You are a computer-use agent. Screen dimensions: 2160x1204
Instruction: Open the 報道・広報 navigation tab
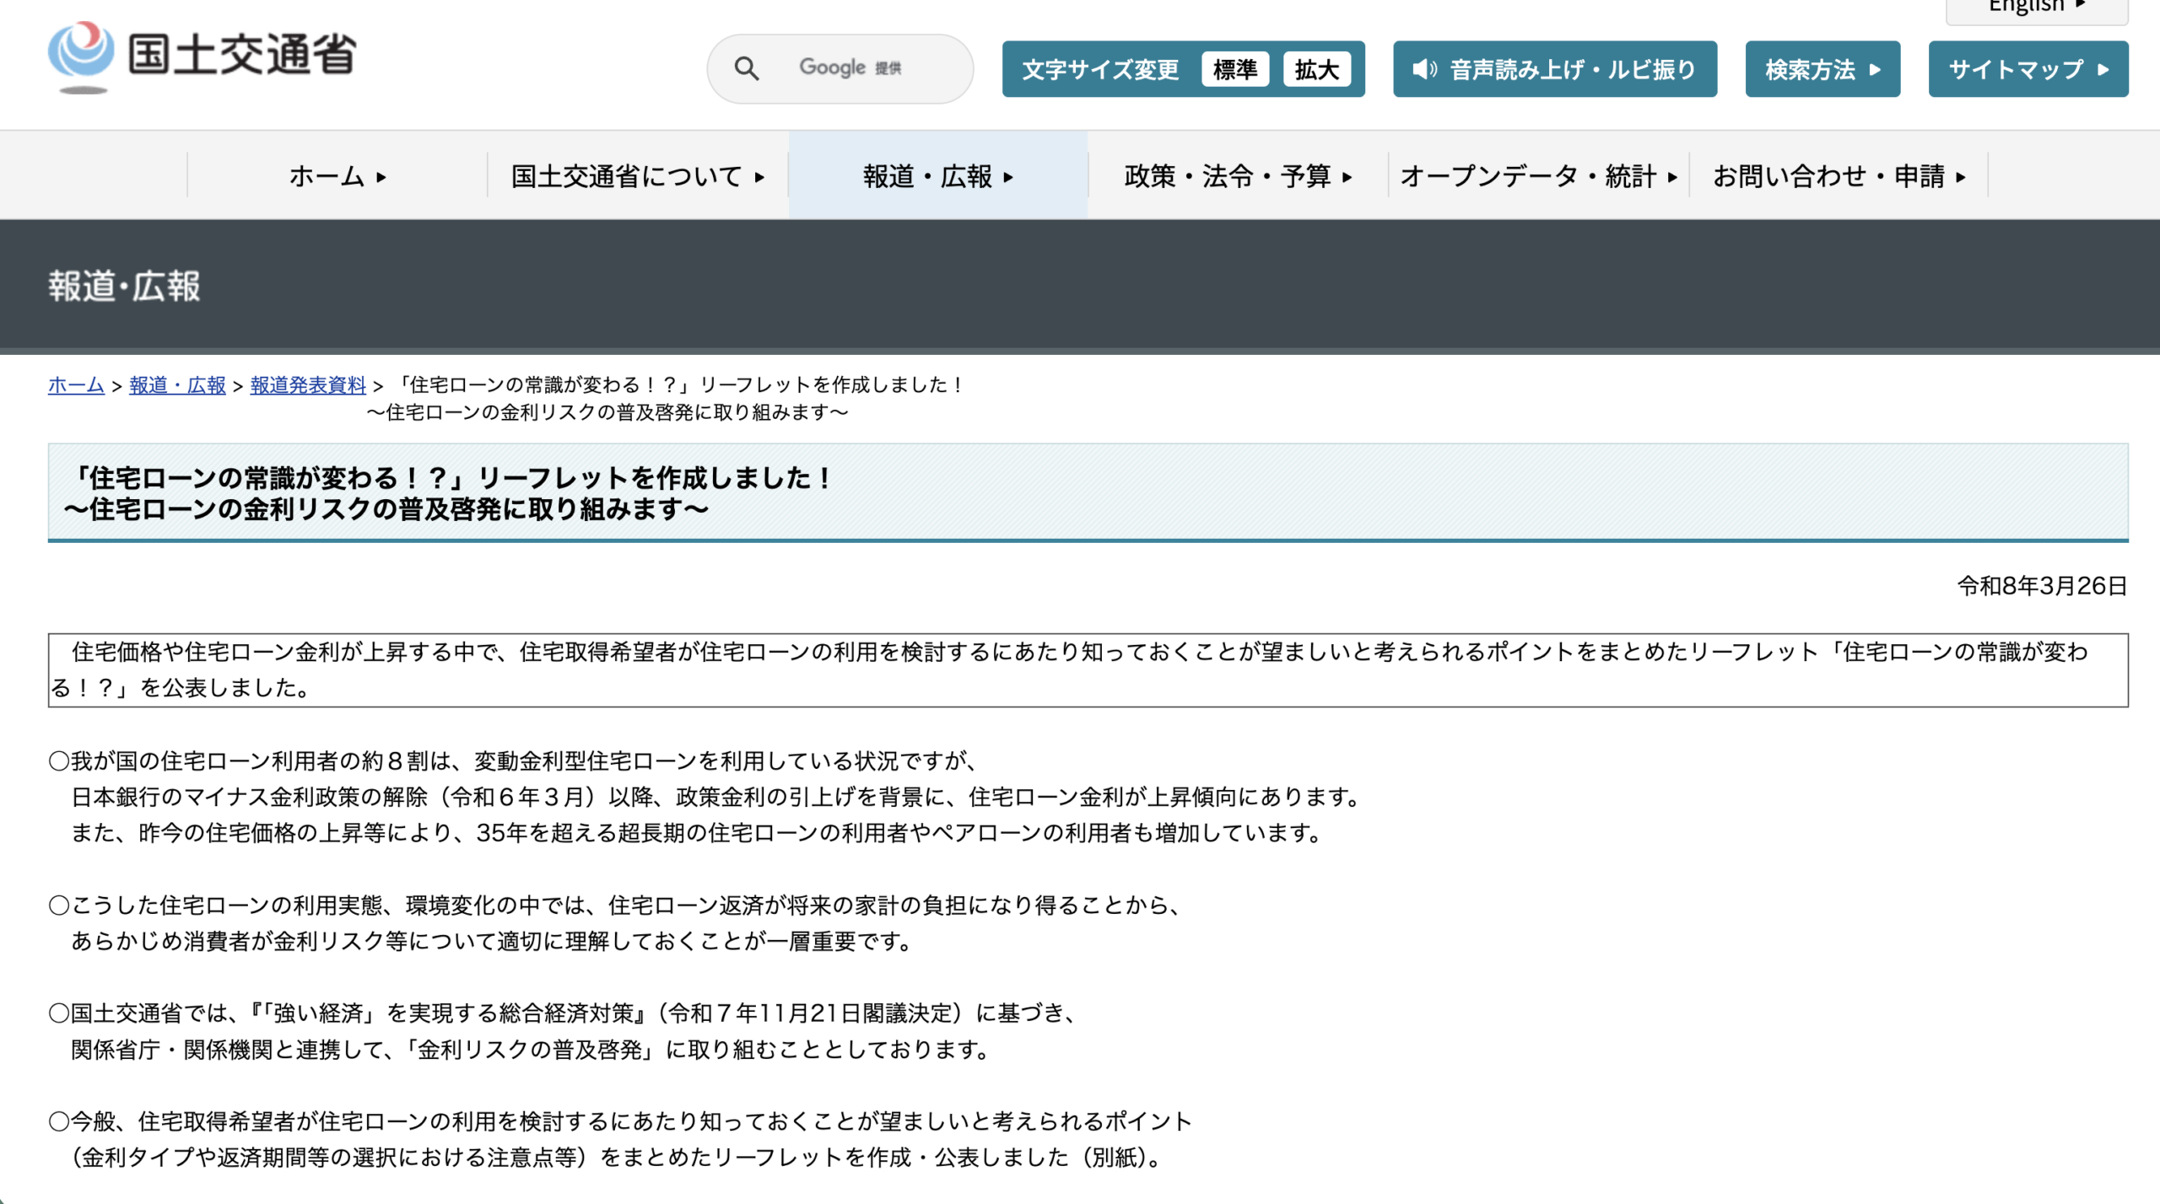click(x=937, y=176)
